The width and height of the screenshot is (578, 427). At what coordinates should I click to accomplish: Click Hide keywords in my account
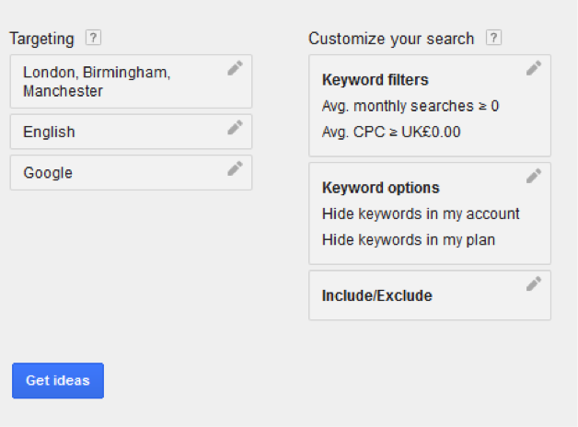pos(421,214)
